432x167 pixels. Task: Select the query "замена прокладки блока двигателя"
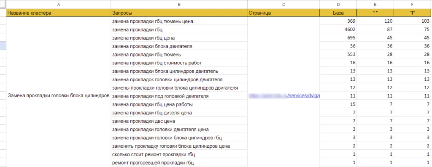[179, 46]
